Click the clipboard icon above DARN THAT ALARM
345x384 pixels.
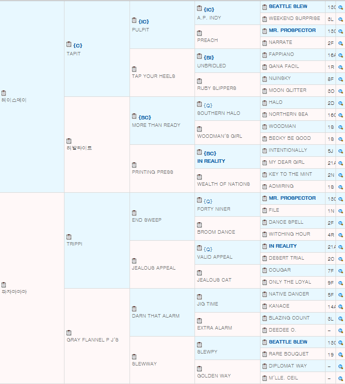[134, 309]
